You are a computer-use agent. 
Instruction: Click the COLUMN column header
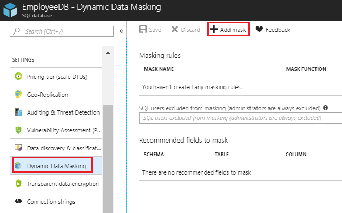point(296,155)
